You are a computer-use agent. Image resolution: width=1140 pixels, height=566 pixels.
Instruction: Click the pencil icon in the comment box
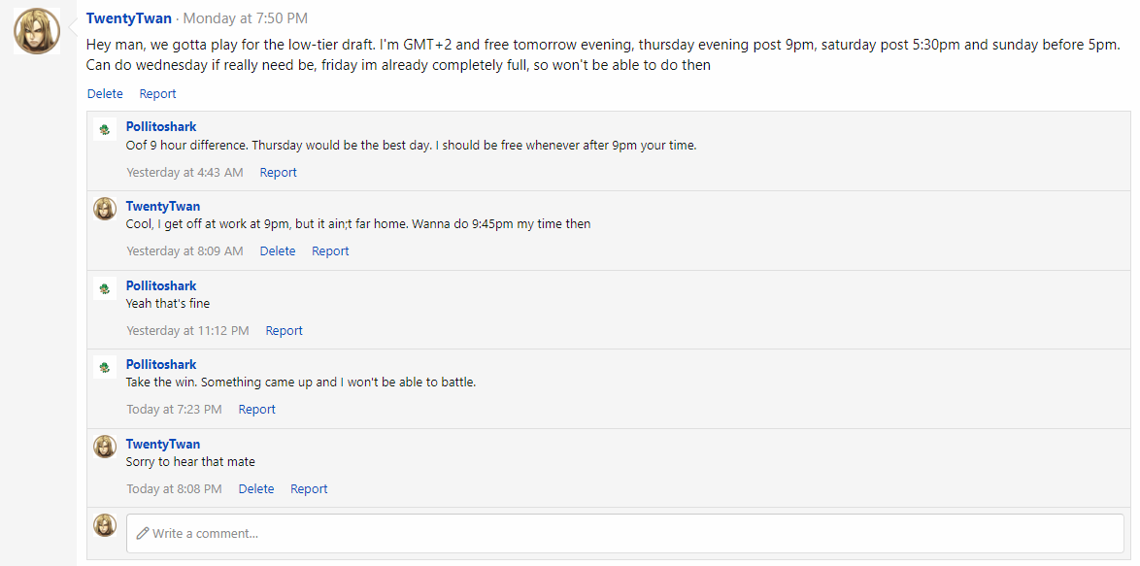coord(143,533)
